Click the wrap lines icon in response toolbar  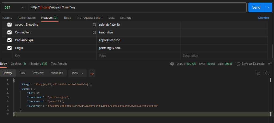(92, 73)
